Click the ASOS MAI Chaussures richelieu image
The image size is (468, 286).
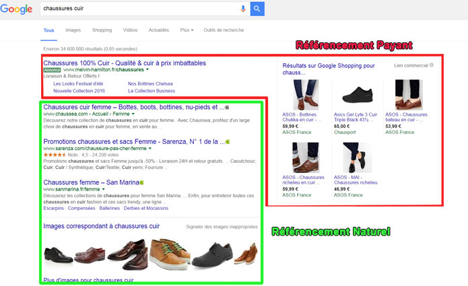[358, 157]
